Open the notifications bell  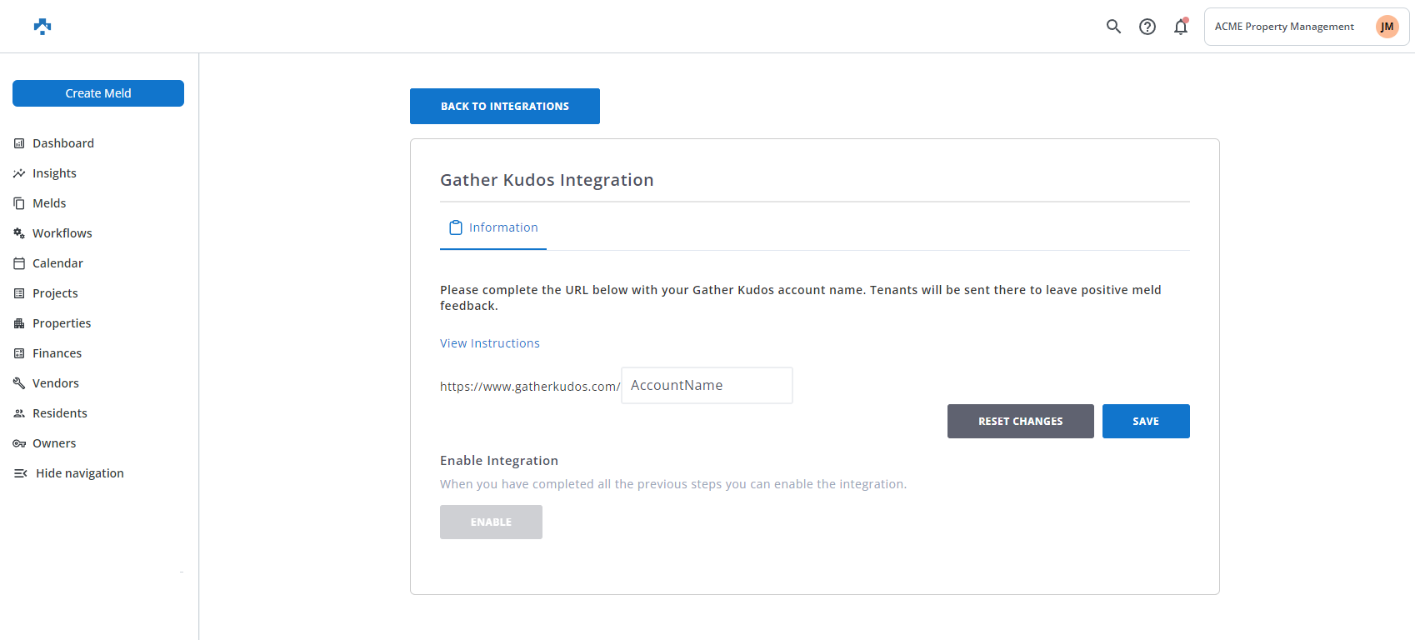point(1181,27)
